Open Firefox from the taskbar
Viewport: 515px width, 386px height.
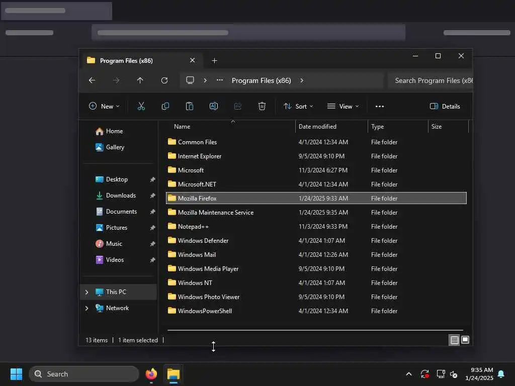click(x=151, y=374)
